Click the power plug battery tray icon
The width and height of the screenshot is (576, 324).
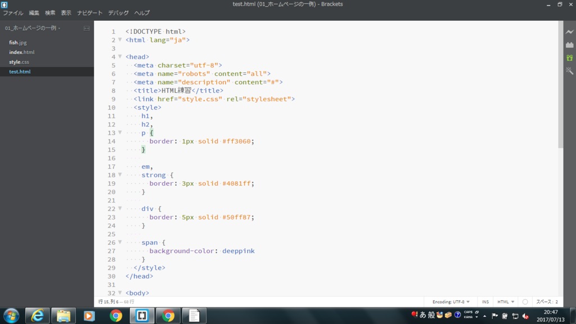(x=505, y=316)
